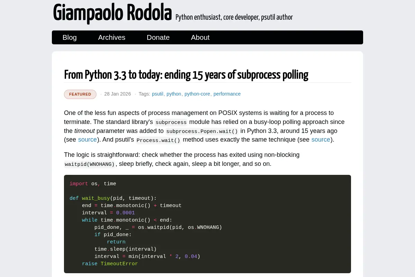Screen dimensions: 415x277
Task: Open first source link after 'see'
Action: click(x=87, y=140)
